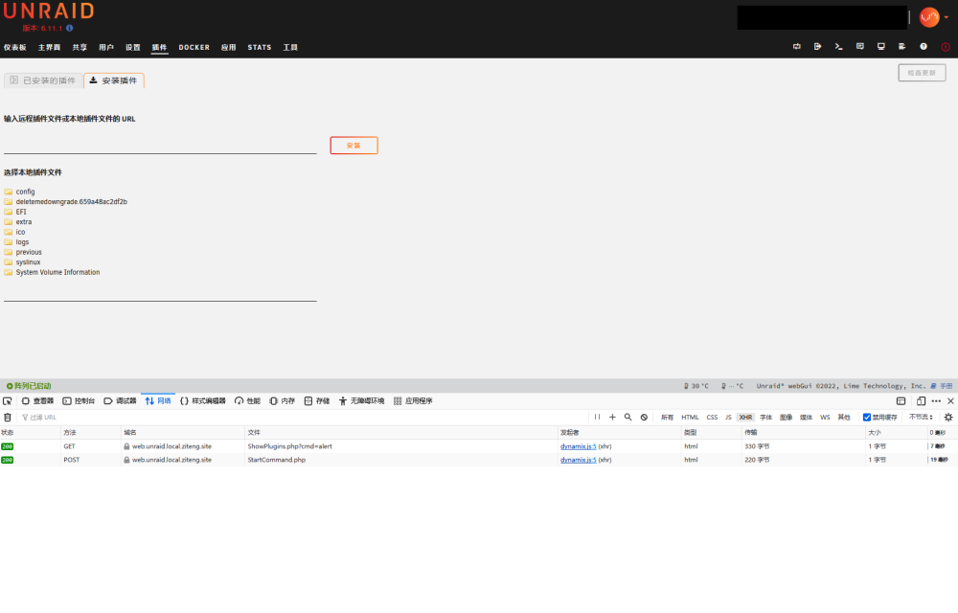Switch to devtools 应用程序 application tab

(x=413, y=401)
